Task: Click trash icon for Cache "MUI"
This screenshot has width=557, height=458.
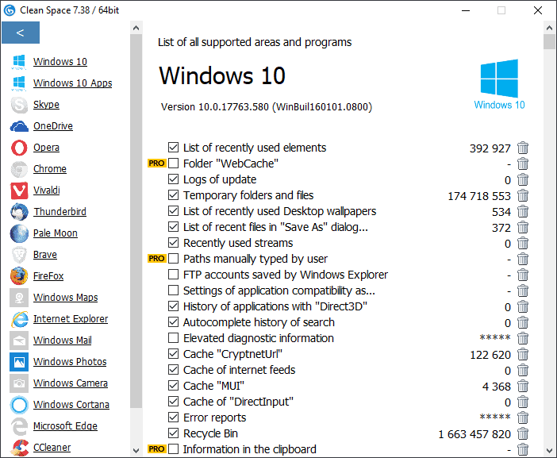Action: coord(523,387)
